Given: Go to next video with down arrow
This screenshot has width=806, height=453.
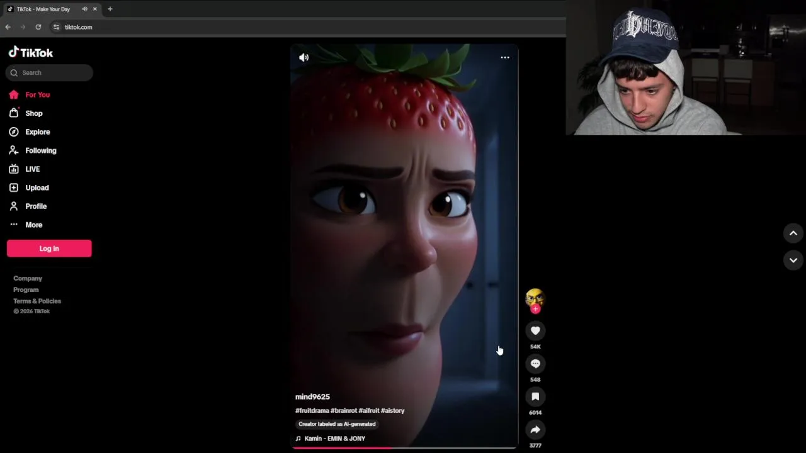Looking at the screenshot, I should pos(793,260).
